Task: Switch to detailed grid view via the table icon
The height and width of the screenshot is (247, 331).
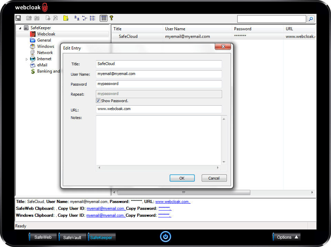Action: tap(103, 18)
